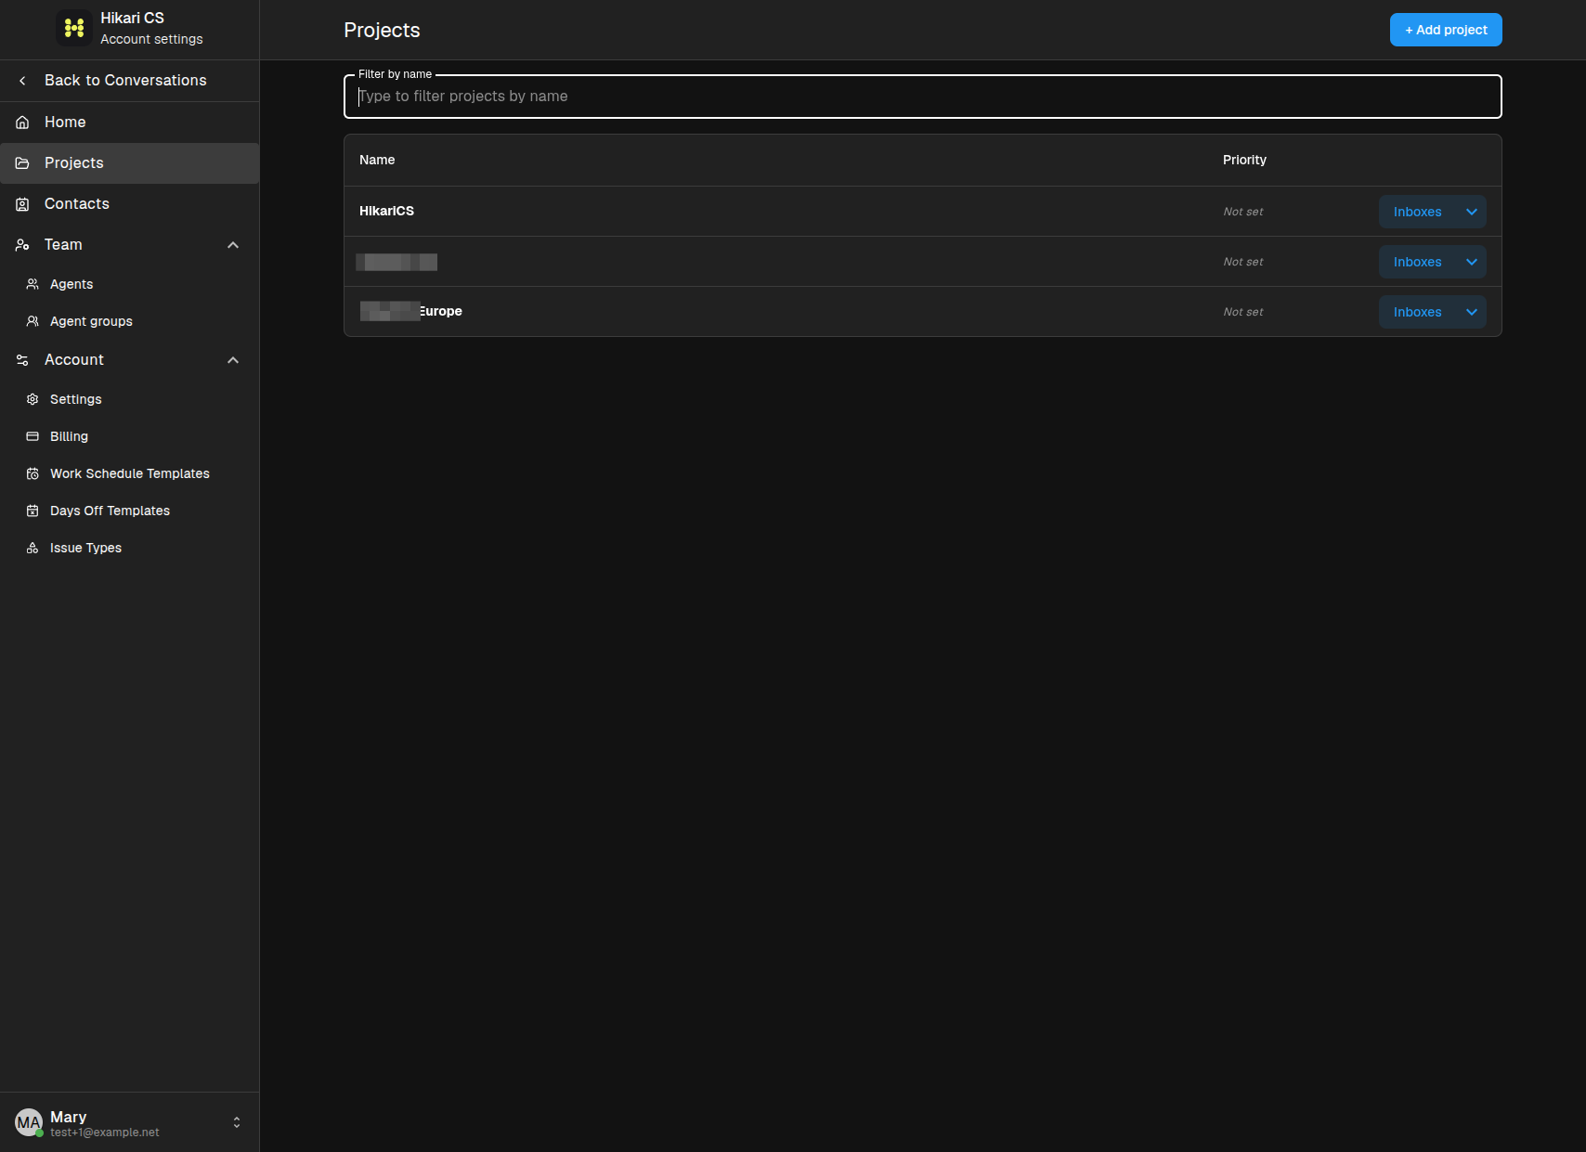1586x1152 pixels.
Task: Click Inboxes button for HikariCS
Action: [x=1418, y=212]
